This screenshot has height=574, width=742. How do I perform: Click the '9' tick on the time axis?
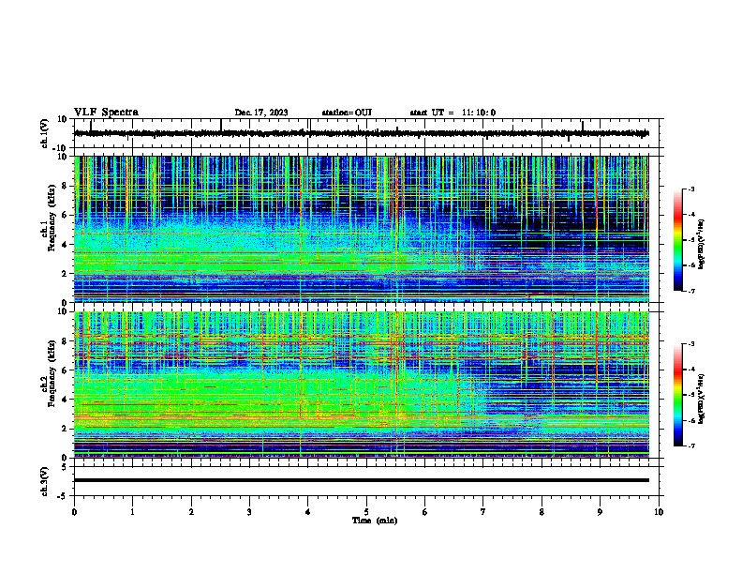[x=600, y=512]
